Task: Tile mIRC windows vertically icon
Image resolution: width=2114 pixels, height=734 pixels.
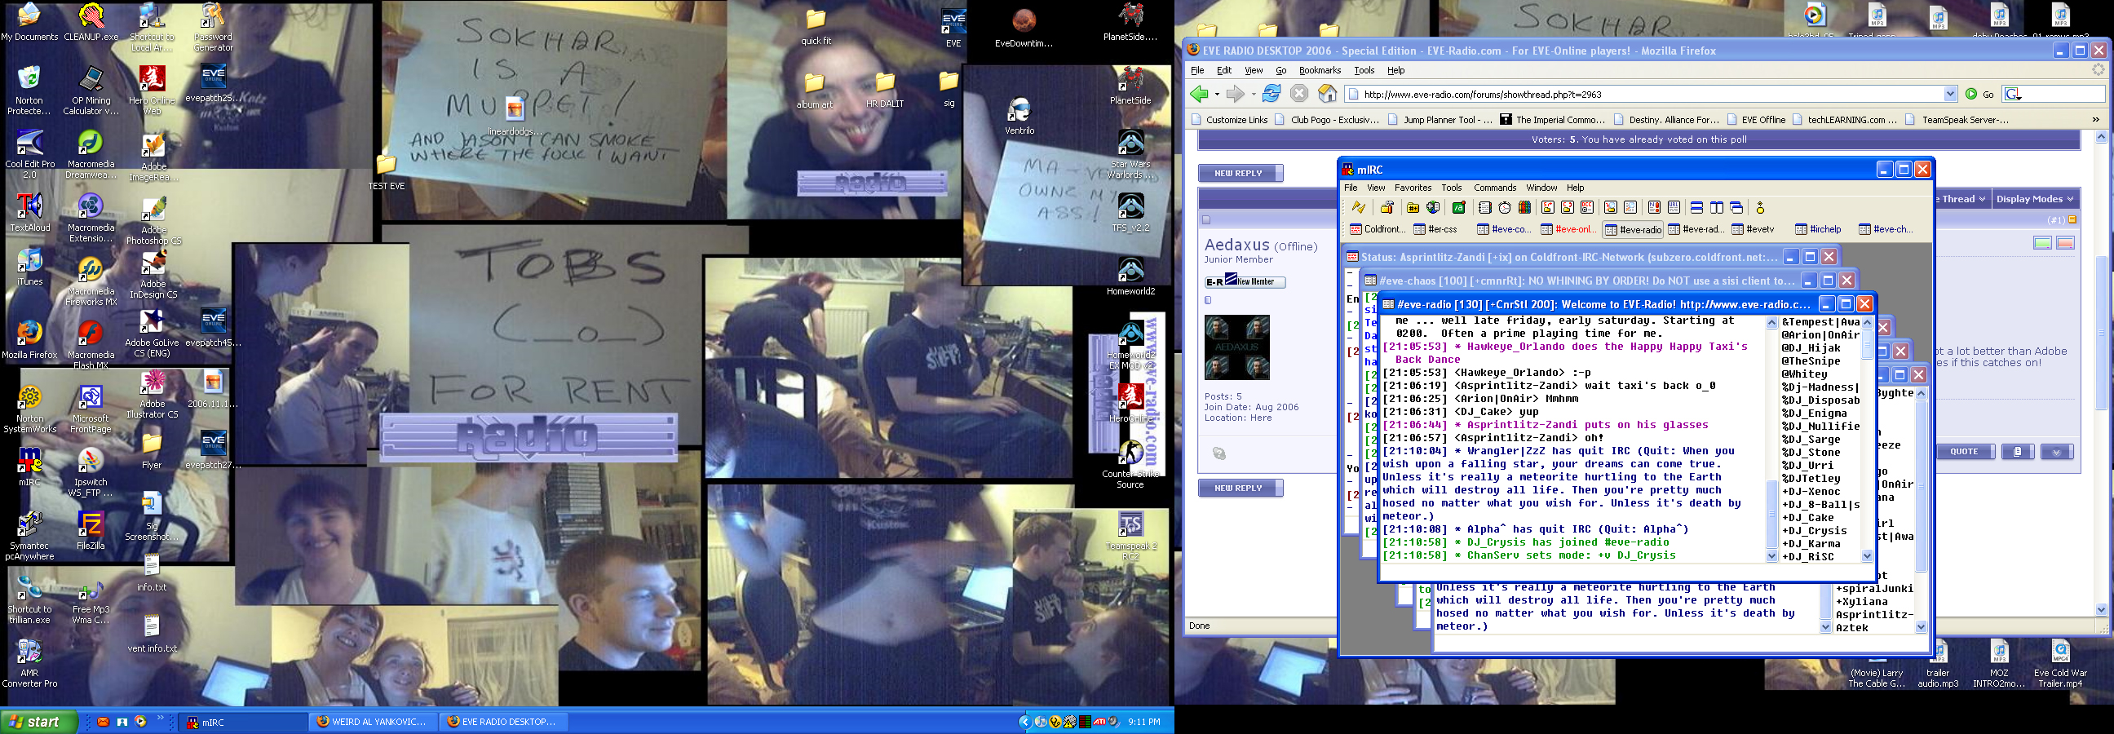Action: (x=1716, y=208)
